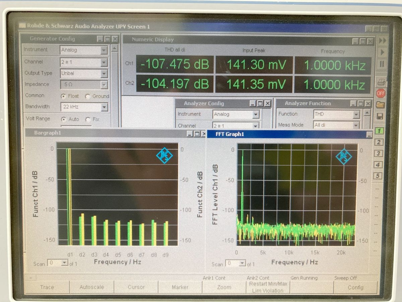Click the R&S logo in Bargraph1 plot
The image size is (402, 302).
164,156
